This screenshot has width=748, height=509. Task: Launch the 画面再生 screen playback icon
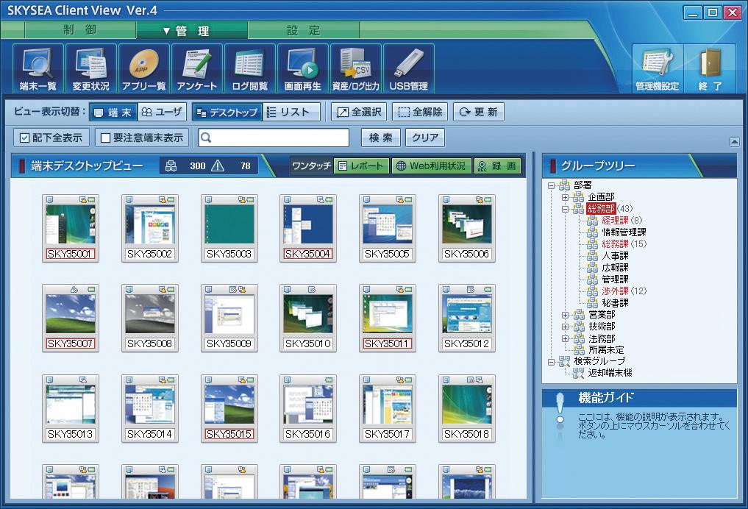coord(302,68)
